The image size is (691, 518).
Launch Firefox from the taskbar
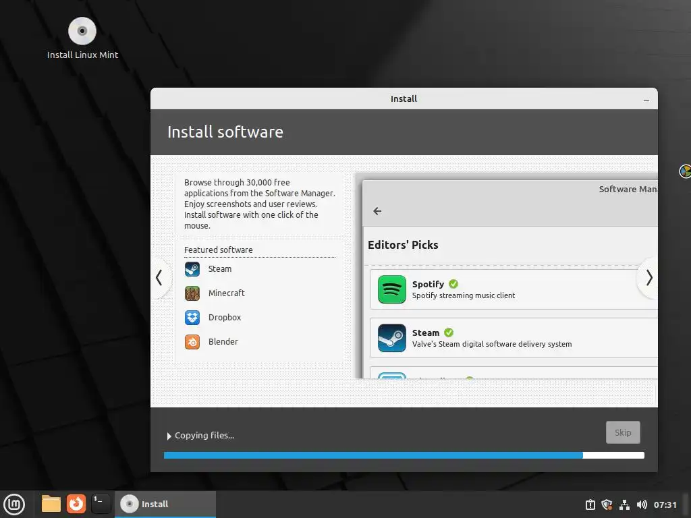click(x=76, y=504)
